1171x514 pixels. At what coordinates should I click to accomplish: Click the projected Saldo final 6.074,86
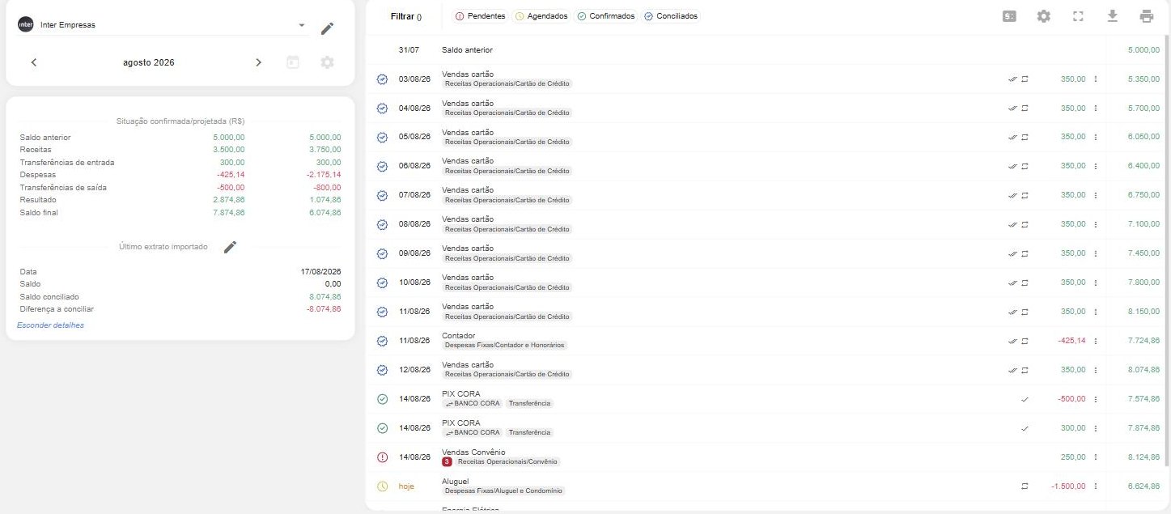pos(325,213)
